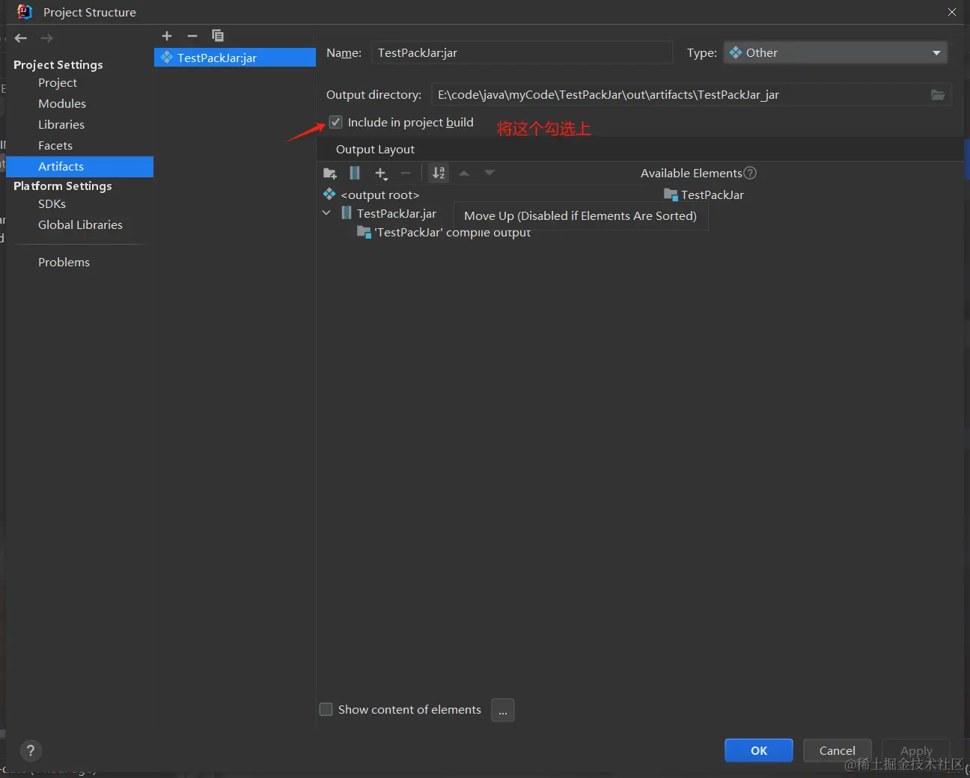970x778 pixels.
Task: Remove element from output layout
Action: pos(406,174)
